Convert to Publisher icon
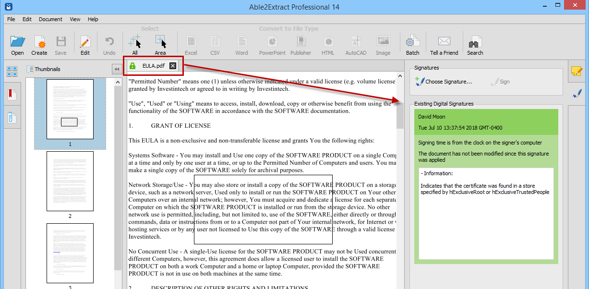589x289 pixels. [x=301, y=42]
